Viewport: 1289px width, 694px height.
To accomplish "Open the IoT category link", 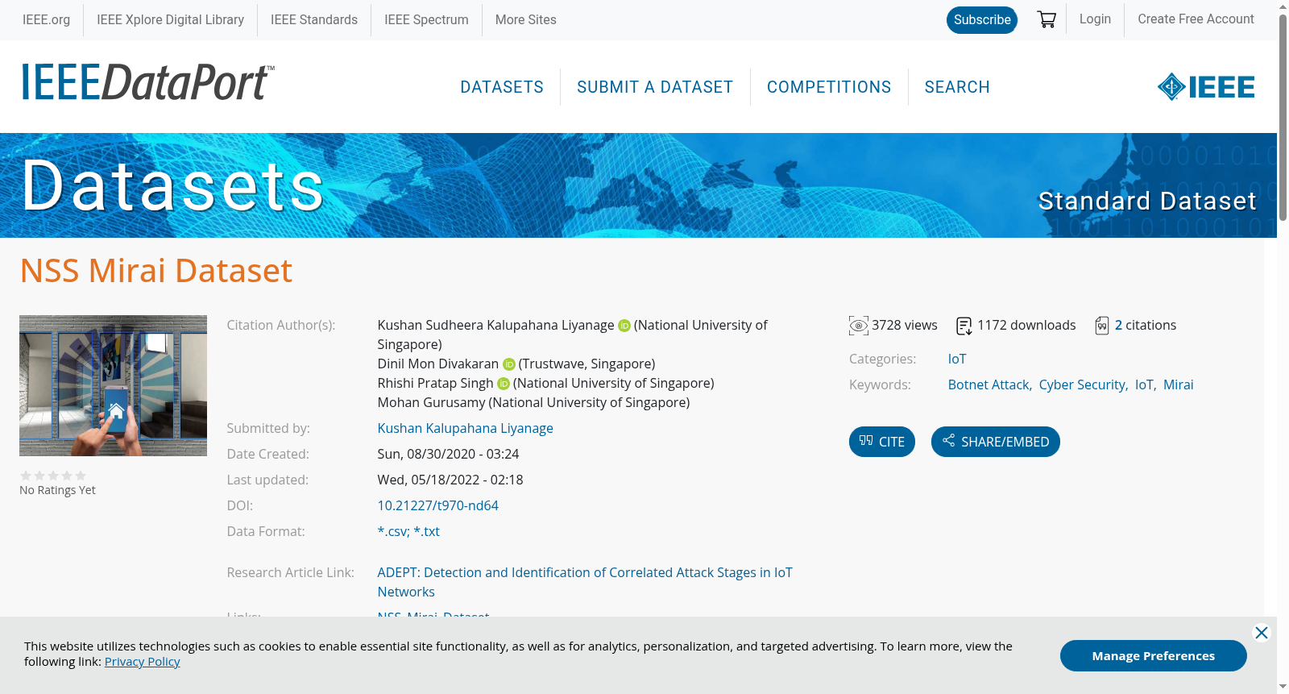I will pyautogui.click(x=957, y=359).
